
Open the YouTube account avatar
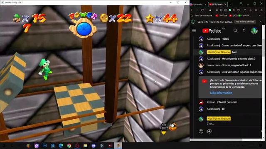[254, 31]
